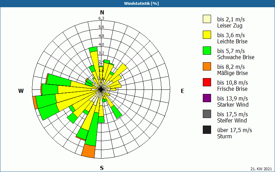Click the yellow 'Leichte Brise' legend swatch
The width and height of the screenshot is (275, 172).
207,35
